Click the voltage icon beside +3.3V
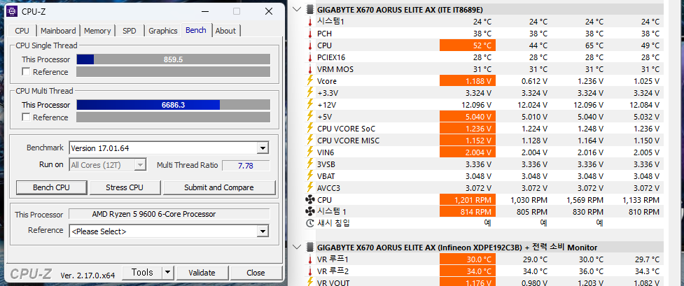684x286 pixels. click(310, 92)
